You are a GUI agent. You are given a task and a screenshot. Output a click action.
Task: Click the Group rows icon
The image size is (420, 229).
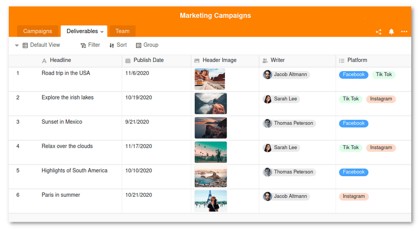(139, 45)
